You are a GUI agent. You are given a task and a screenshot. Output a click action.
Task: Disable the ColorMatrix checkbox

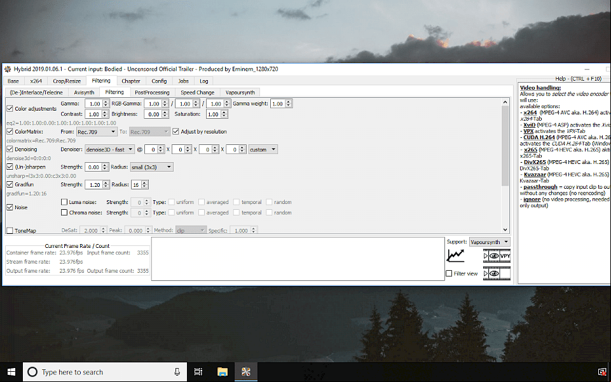(10, 132)
